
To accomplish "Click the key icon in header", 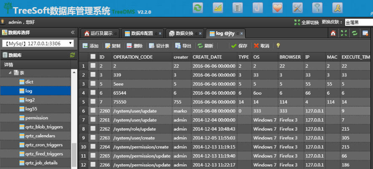I will (x=317, y=8).
